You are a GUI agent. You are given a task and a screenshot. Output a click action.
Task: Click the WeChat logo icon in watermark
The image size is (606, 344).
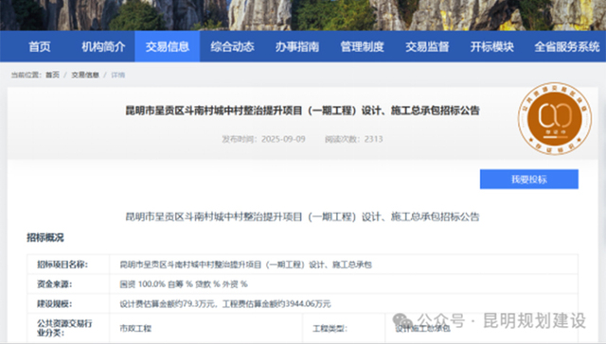tap(402, 321)
